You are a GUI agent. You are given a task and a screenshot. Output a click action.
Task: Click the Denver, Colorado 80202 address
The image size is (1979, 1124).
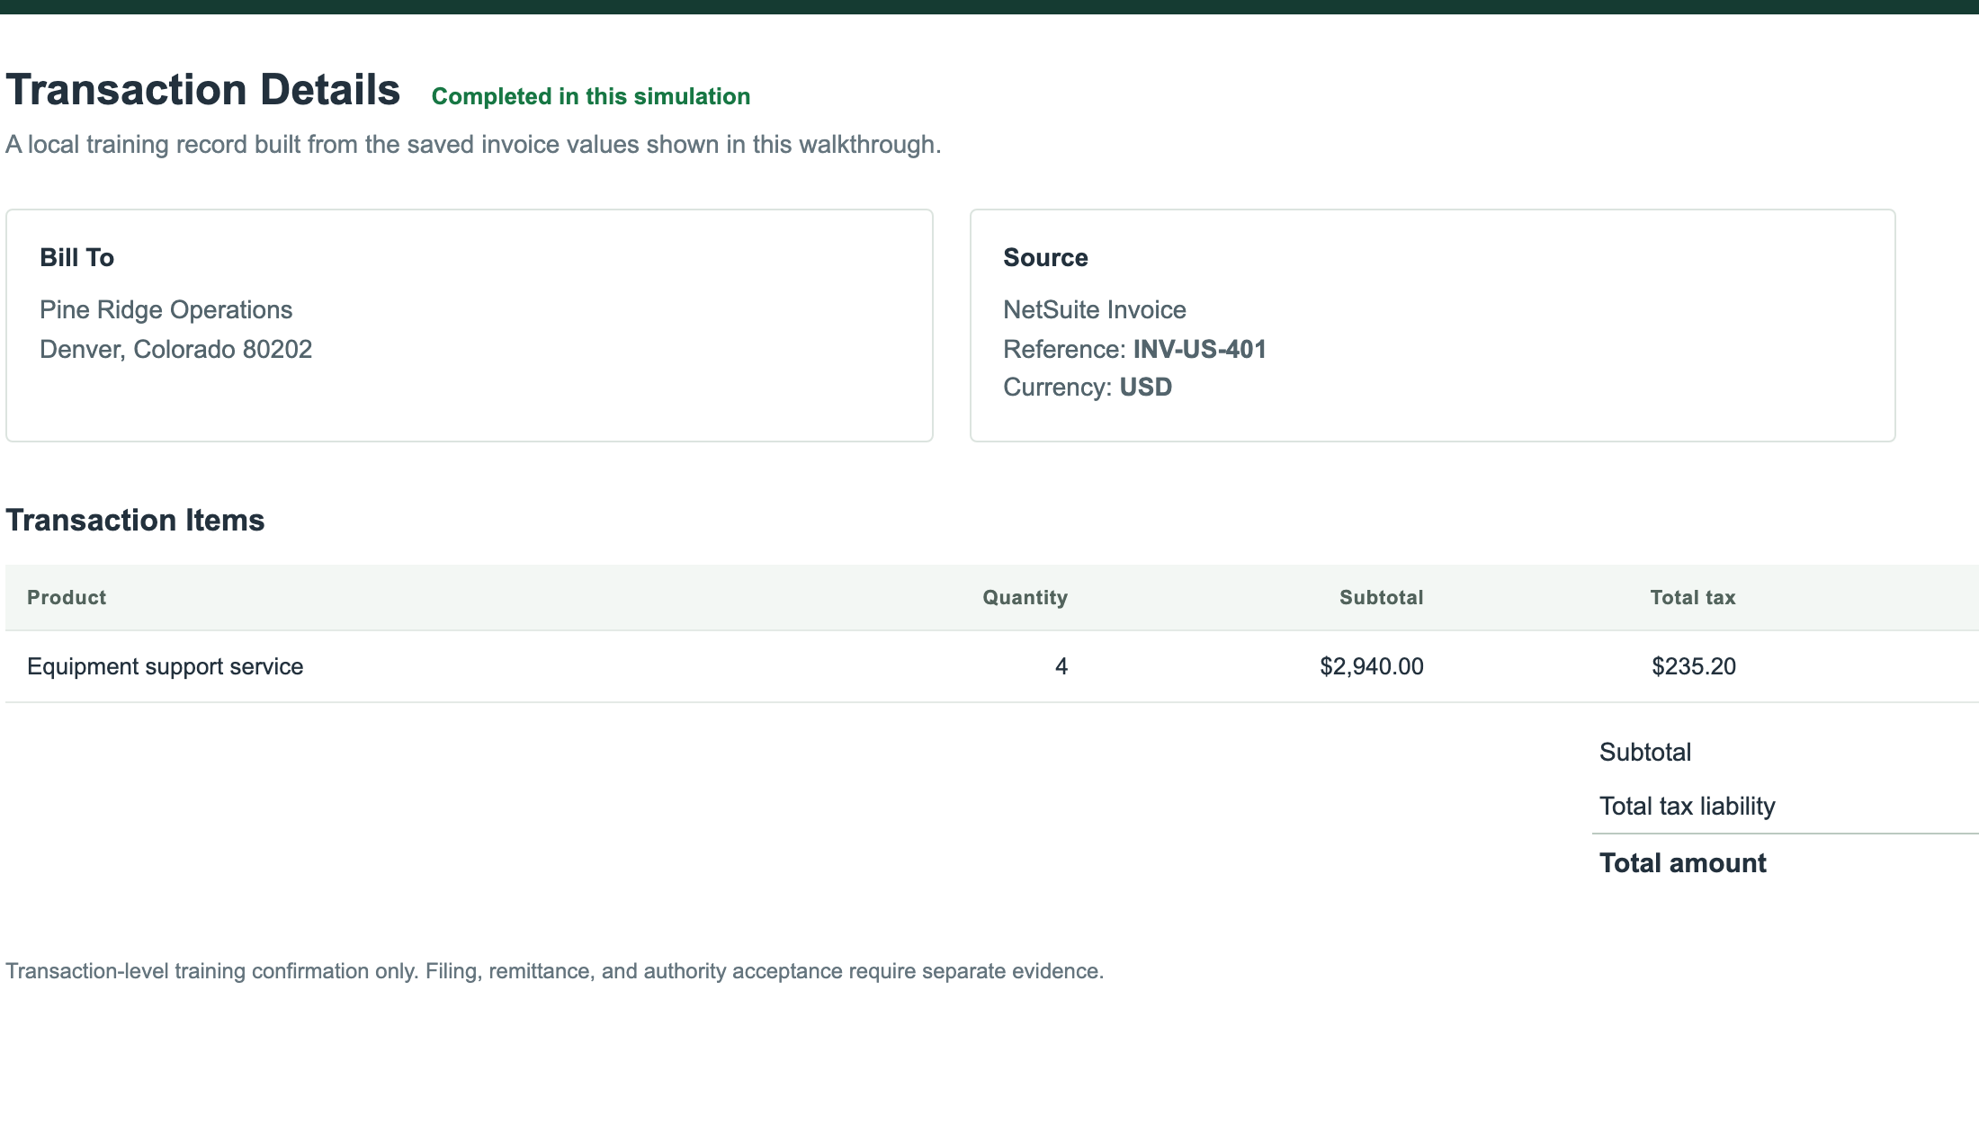point(175,350)
